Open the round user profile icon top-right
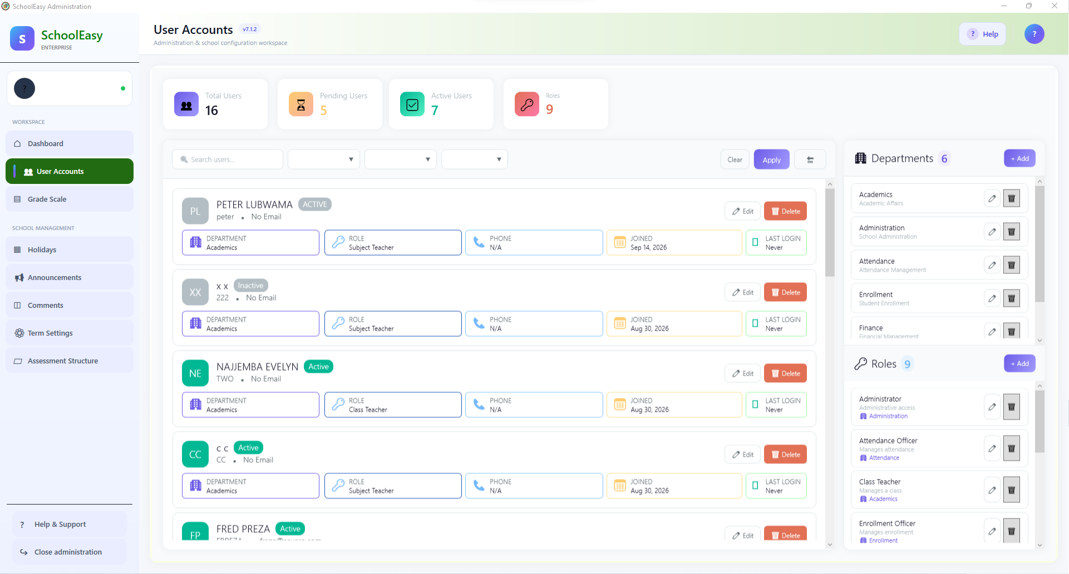The height and width of the screenshot is (574, 1069). [x=1034, y=34]
